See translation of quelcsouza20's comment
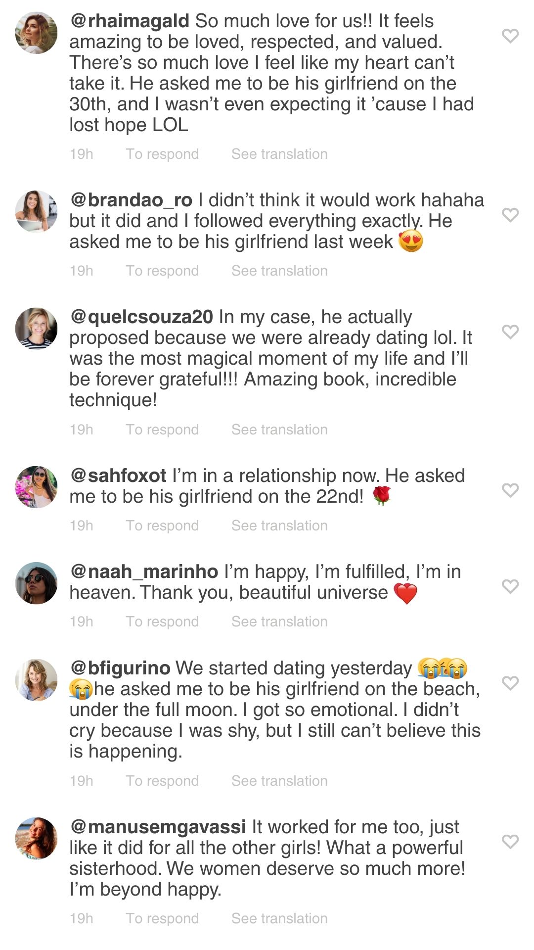The width and height of the screenshot is (534, 950). pyautogui.click(x=279, y=429)
